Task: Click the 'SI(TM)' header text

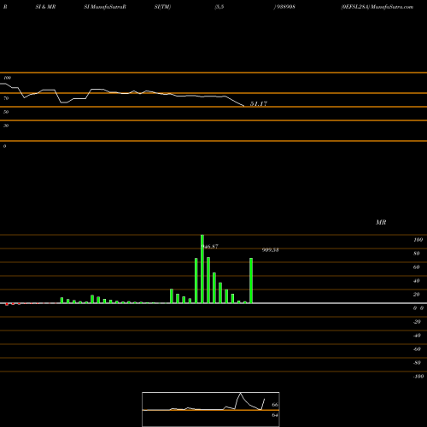Action: tap(162, 7)
